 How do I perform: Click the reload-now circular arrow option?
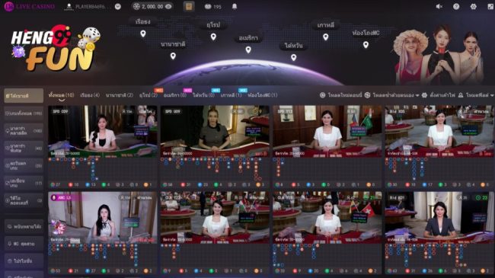coord(341,95)
